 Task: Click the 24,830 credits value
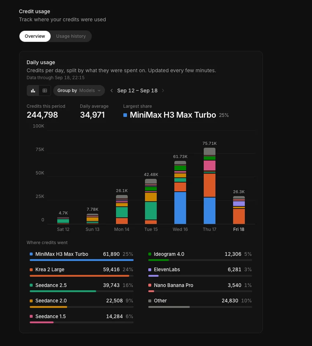click(x=230, y=301)
